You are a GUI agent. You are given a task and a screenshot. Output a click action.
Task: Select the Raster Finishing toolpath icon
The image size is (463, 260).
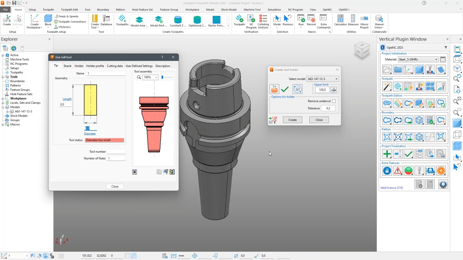216,21
